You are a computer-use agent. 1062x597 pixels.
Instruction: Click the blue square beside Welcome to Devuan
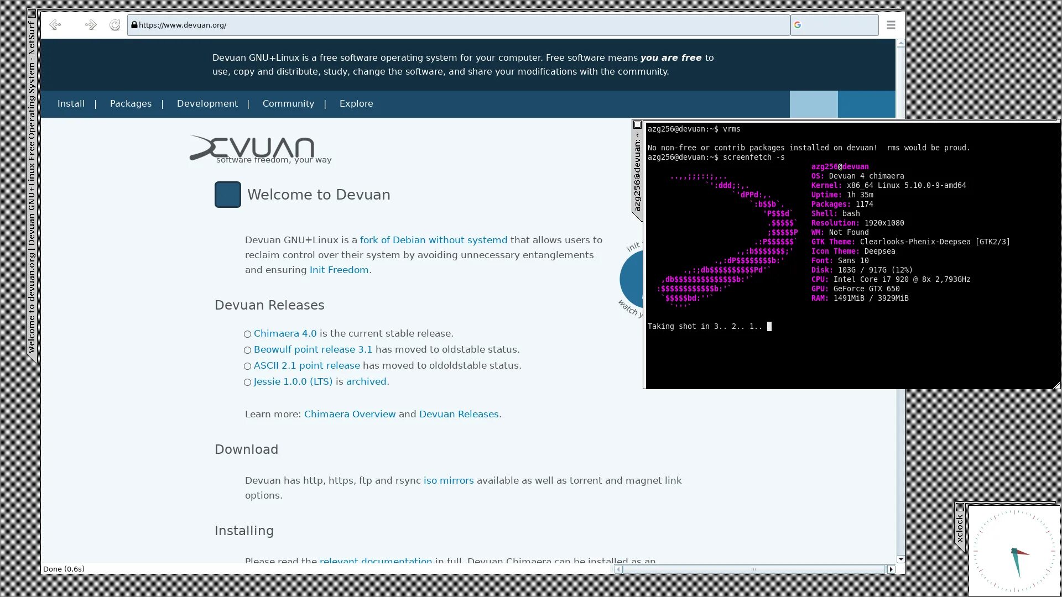tap(227, 195)
